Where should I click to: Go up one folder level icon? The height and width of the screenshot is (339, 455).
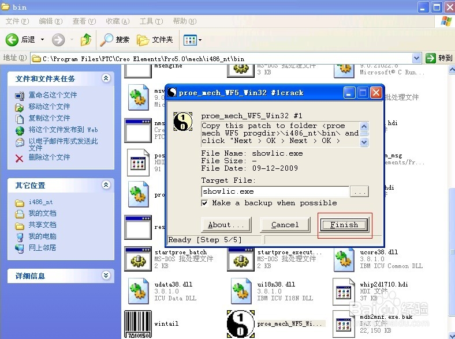point(86,40)
